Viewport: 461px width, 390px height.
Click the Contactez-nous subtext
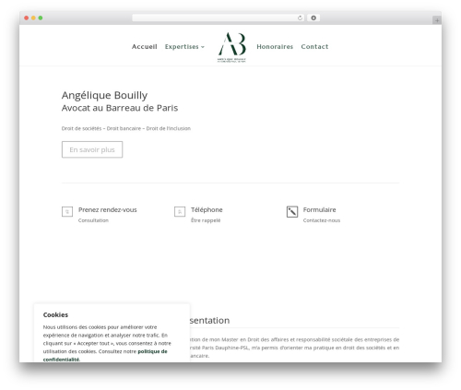coord(322,220)
